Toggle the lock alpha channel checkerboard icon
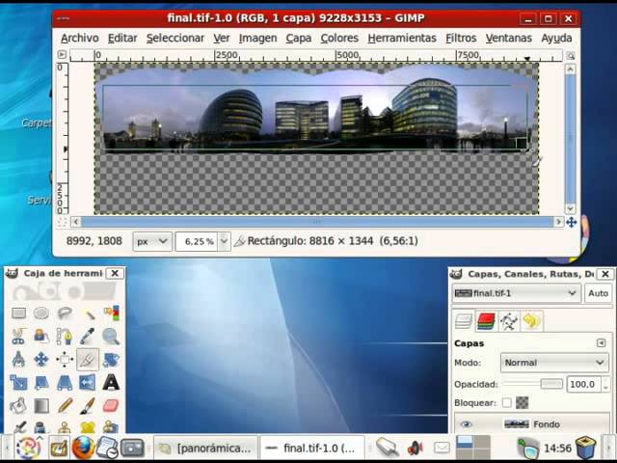The width and height of the screenshot is (617, 463). [523, 403]
